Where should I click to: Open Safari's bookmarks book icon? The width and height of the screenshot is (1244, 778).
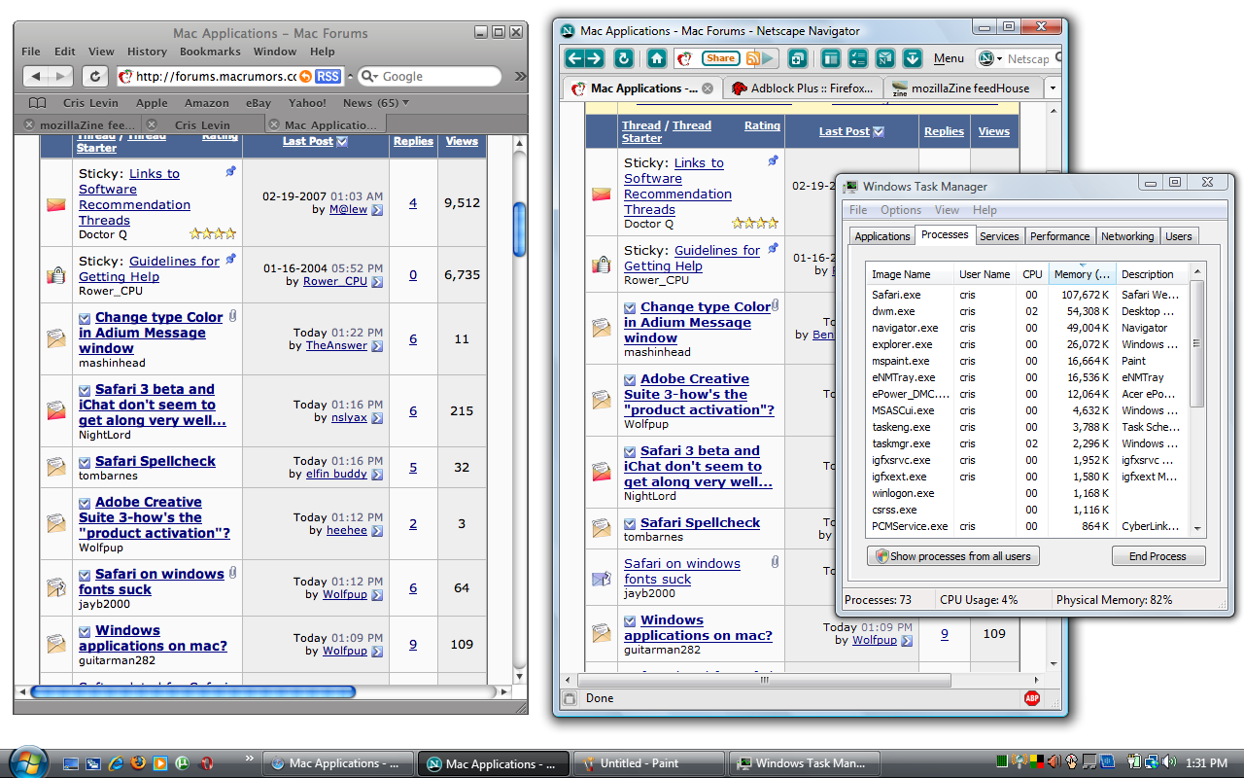37,102
